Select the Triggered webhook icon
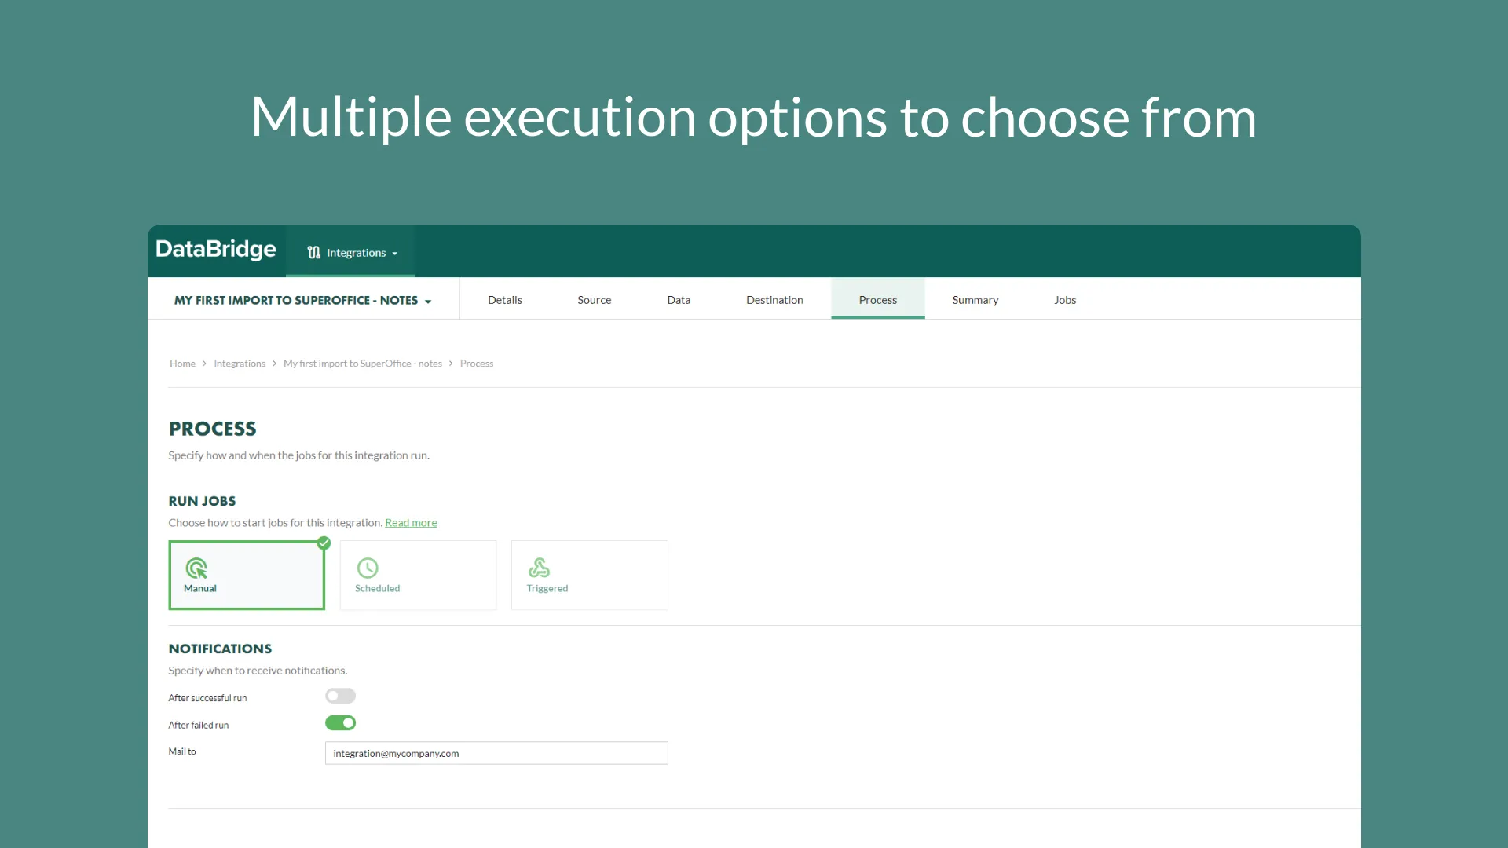Image resolution: width=1508 pixels, height=848 pixels. tap(539, 567)
